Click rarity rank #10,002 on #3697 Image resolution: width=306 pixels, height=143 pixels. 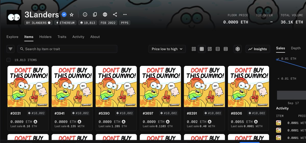(x=168, y=113)
